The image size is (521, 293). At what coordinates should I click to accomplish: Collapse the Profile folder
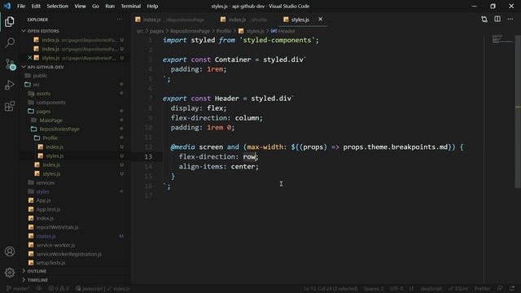click(50, 138)
